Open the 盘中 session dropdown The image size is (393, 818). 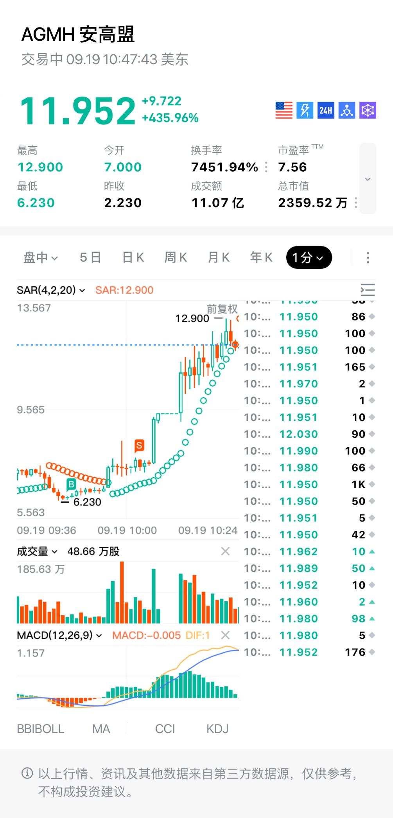[41, 258]
